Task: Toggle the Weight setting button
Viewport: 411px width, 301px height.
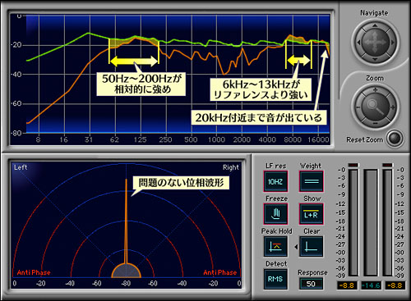Action: click(312, 181)
